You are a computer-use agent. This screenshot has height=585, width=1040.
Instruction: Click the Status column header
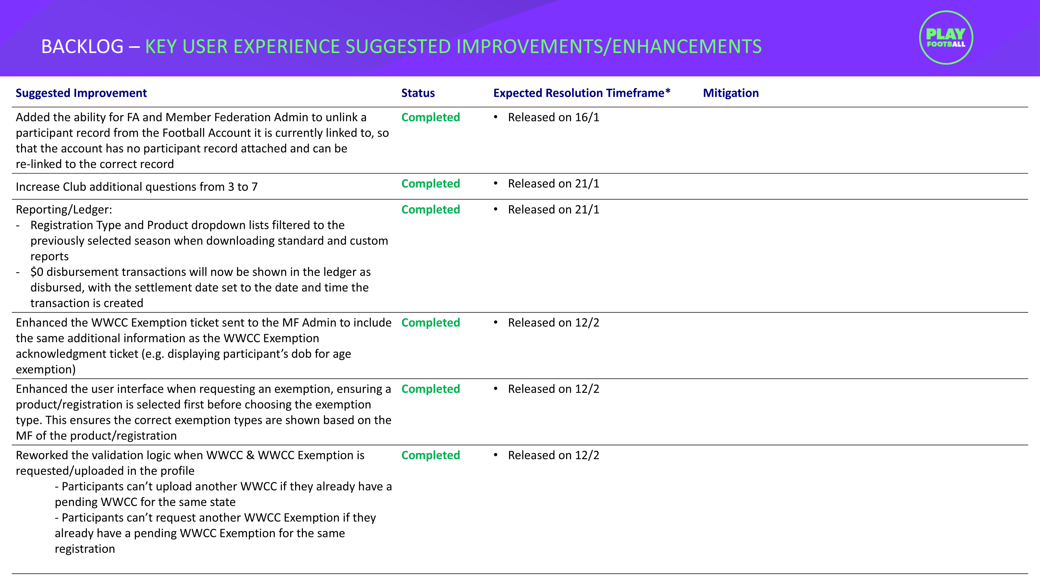(418, 93)
